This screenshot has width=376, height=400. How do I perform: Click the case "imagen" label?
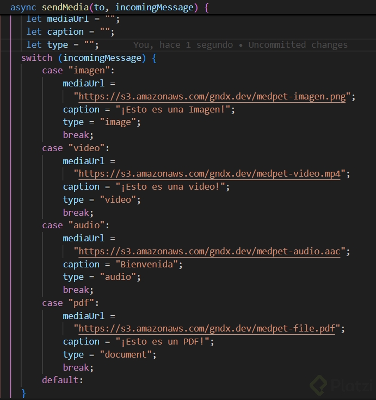coord(78,71)
